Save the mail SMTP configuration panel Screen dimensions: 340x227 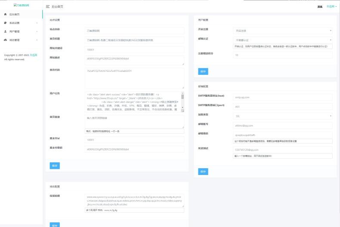(x=203, y=172)
